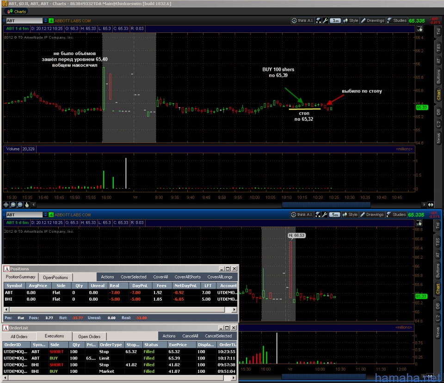Select BHI row in Positions table
This screenshot has width=444, height=383.
[121, 299]
